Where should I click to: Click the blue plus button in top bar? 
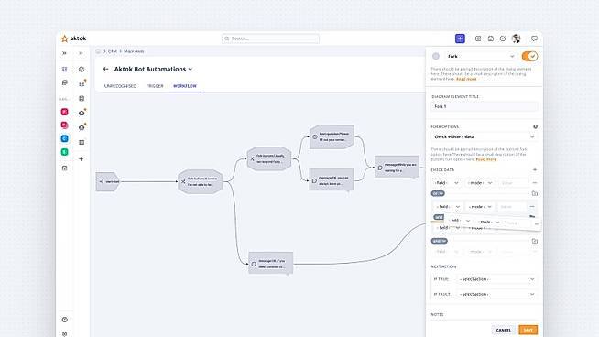point(460,38)
